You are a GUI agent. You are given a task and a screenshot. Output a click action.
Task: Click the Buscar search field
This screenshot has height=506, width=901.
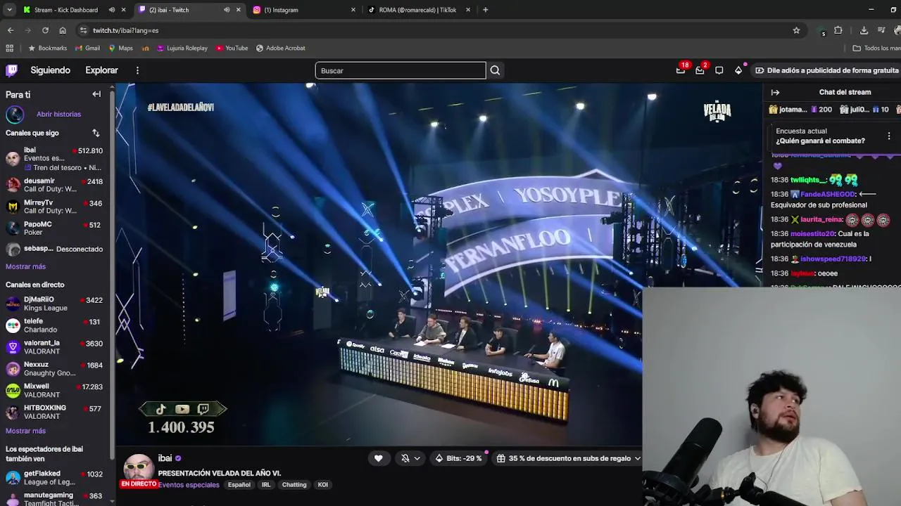(401, 70)
